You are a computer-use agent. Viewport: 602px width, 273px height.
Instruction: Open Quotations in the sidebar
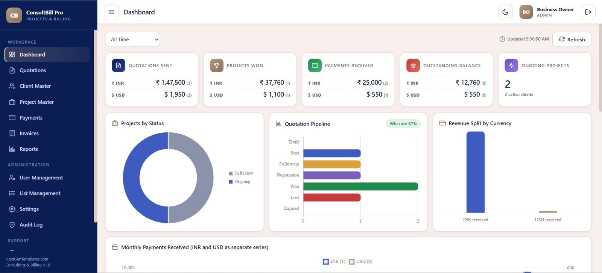click(47, 70)
